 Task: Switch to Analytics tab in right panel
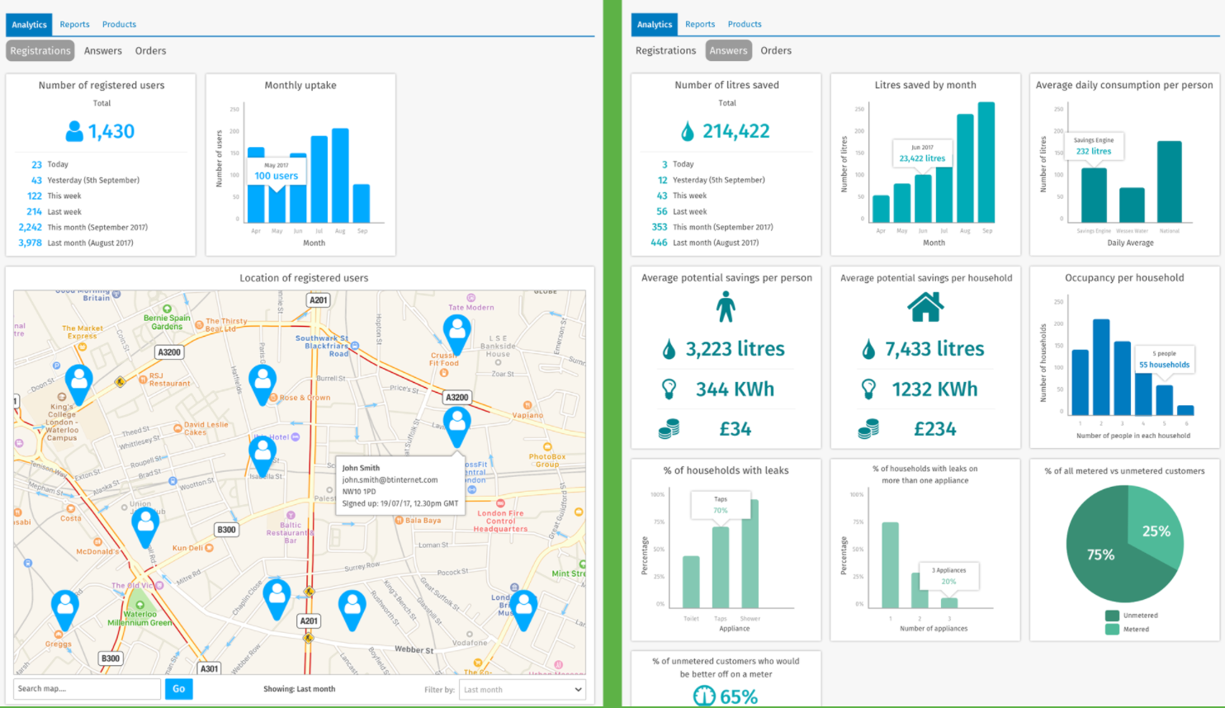(x=654, y=25)
